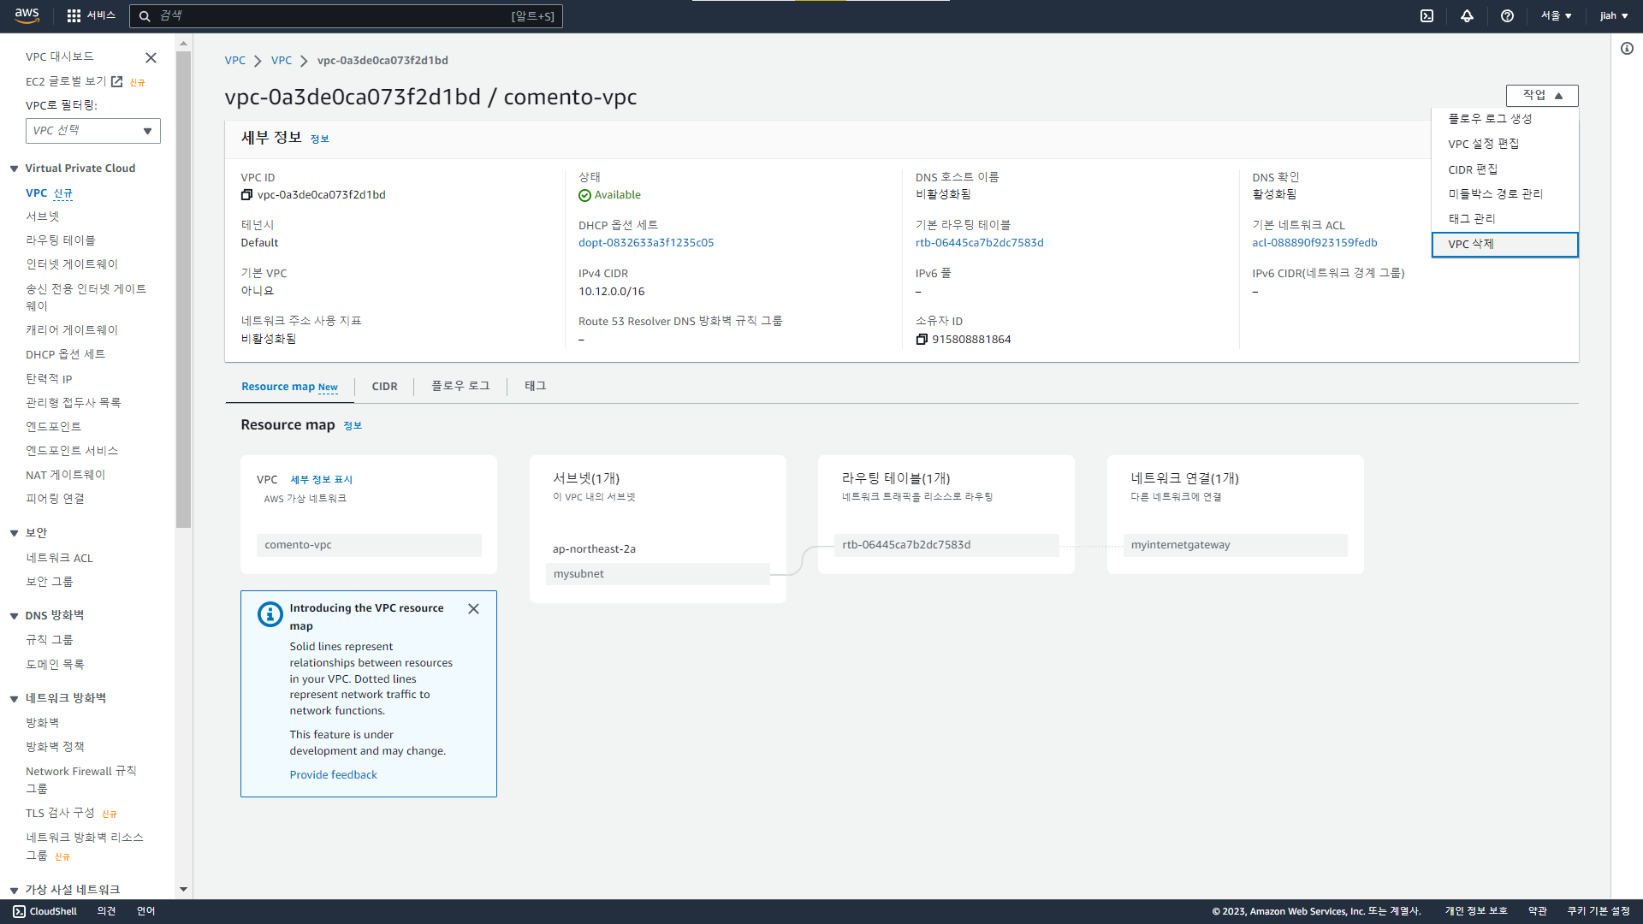Open the help question mark icon
The image size is (1643, 924).
pos(1507,15)
